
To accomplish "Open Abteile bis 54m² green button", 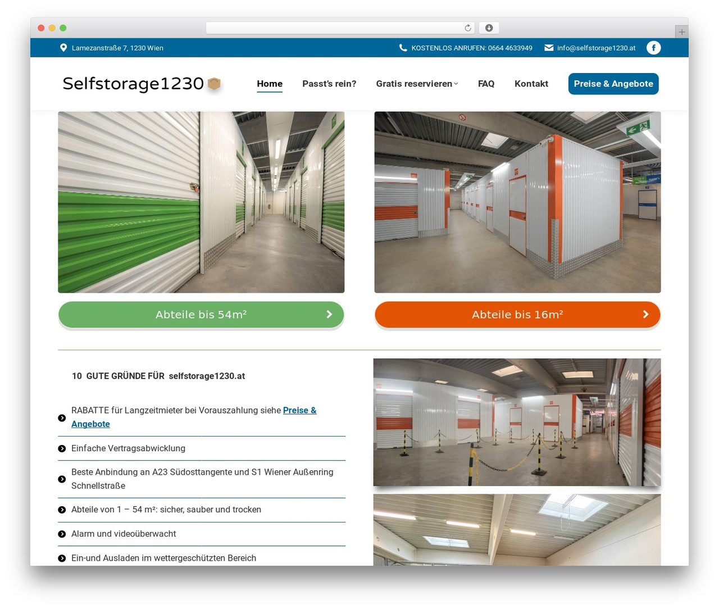I will pyautogui.click(x=201, y=315).
